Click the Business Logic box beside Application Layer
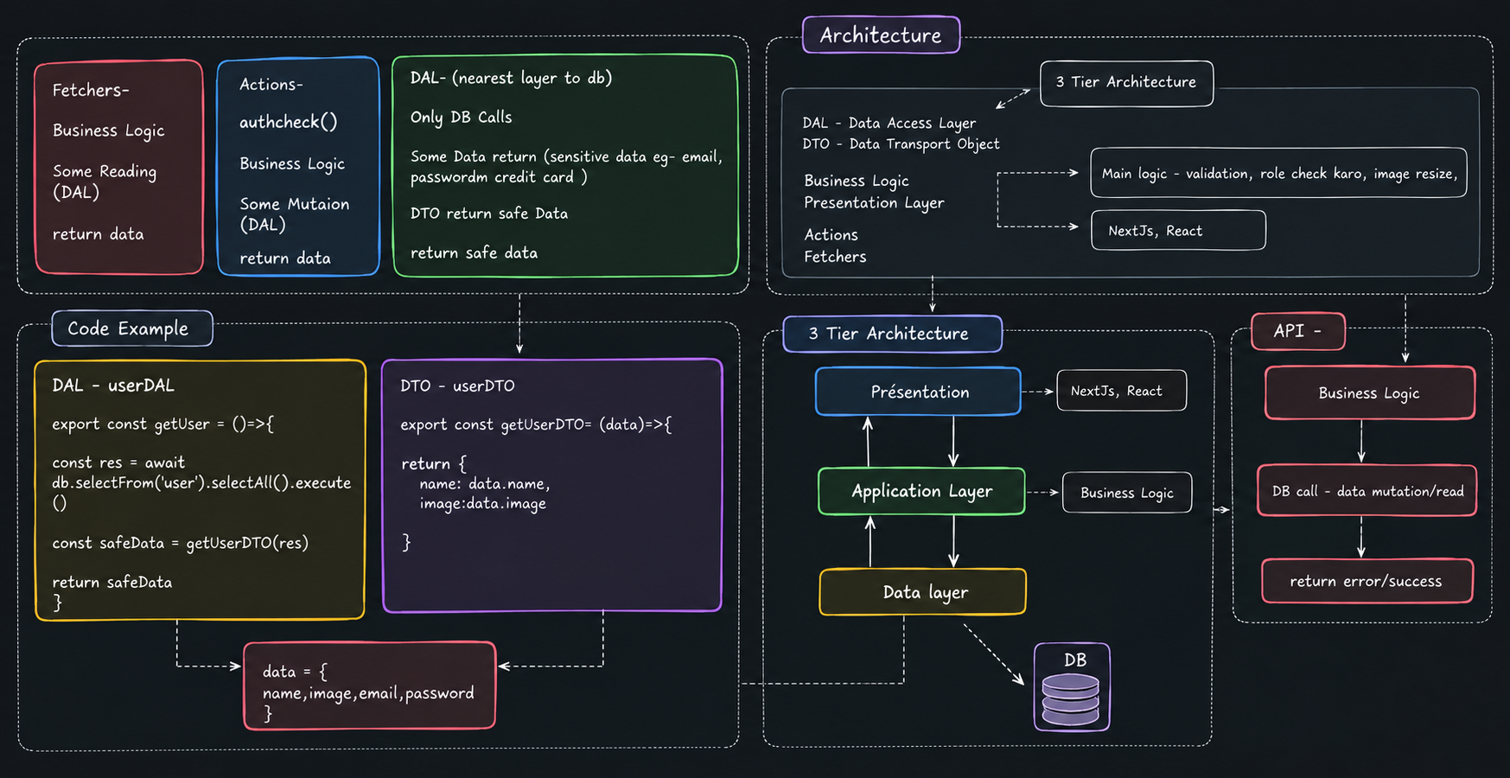This screenshot has width=1510, height=778. pyautogui.click(x=1126, y=493)
